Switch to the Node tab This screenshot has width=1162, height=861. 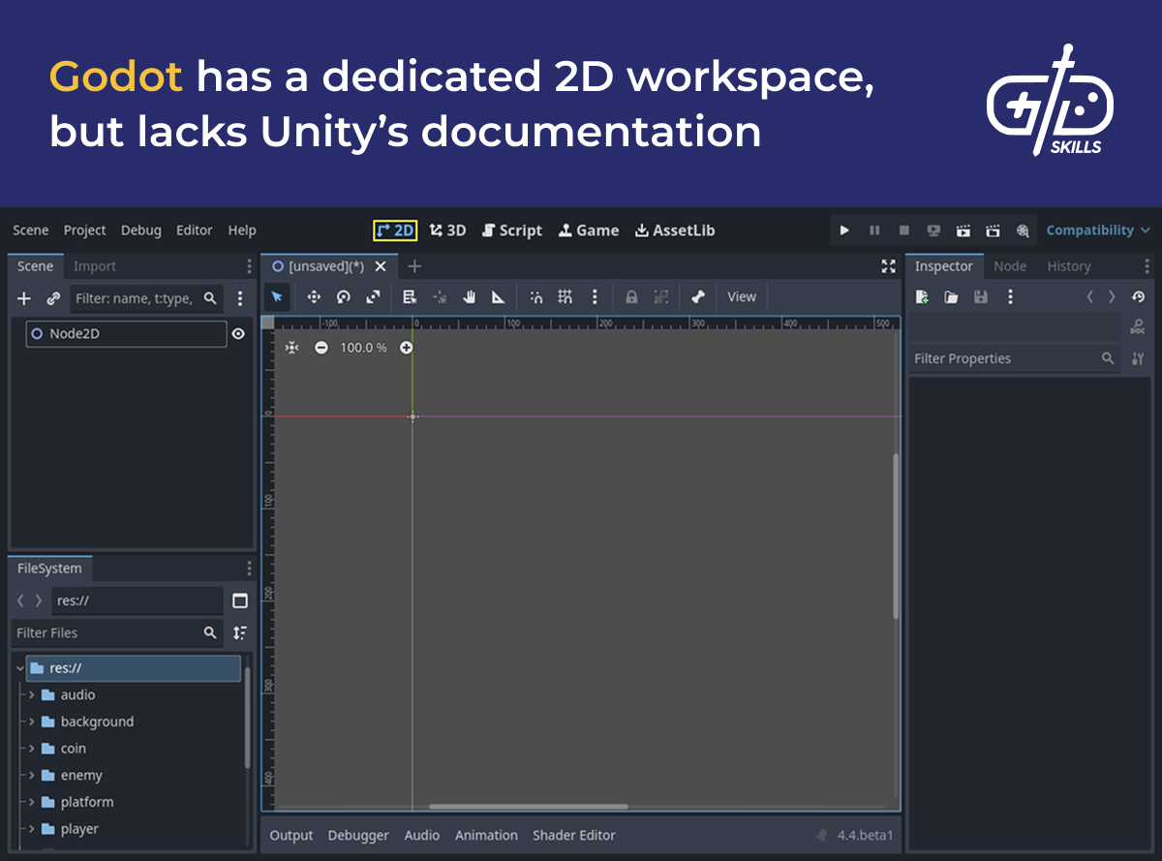(x=1010, y=266)
